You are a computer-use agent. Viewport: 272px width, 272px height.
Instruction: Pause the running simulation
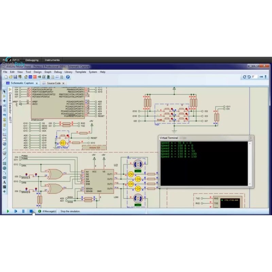[x=23, y=211]
